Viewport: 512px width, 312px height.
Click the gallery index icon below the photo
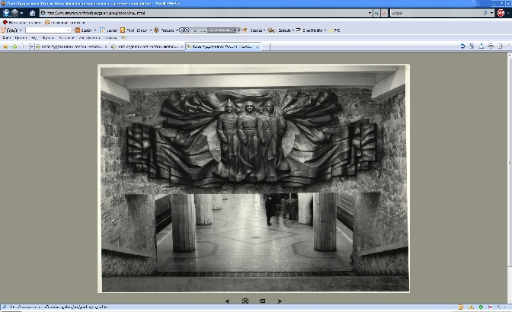262,301
